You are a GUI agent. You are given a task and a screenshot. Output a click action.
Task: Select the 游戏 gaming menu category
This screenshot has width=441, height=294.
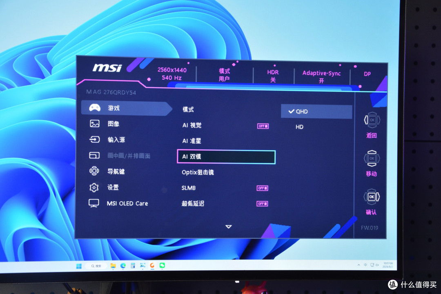pos(127,108)
